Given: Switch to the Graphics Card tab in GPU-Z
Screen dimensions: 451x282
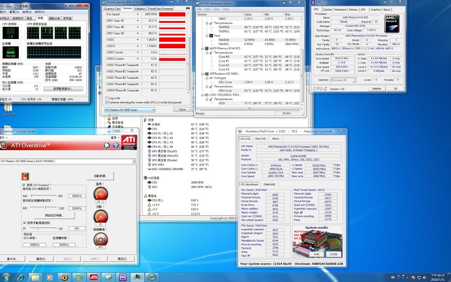Looking at the screenshot, I should point(112,9).
